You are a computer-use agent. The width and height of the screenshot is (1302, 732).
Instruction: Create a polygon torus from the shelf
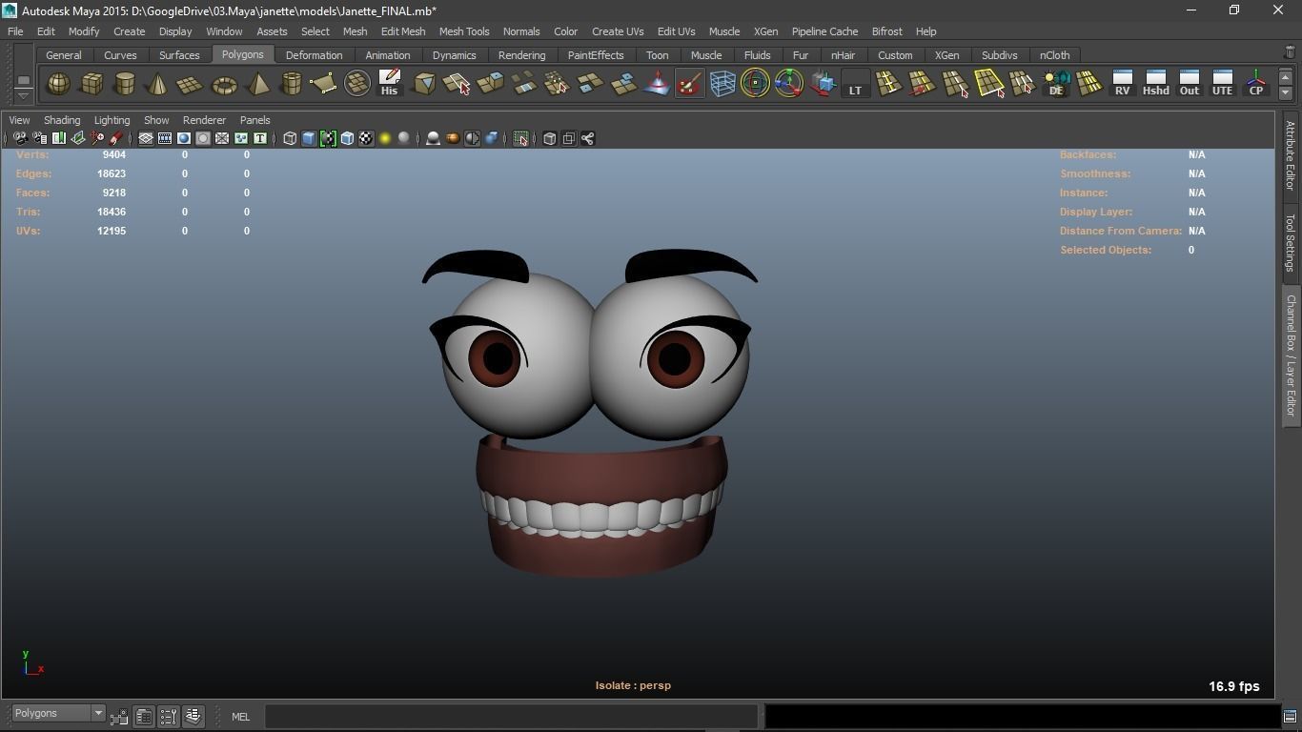(224, 84)
